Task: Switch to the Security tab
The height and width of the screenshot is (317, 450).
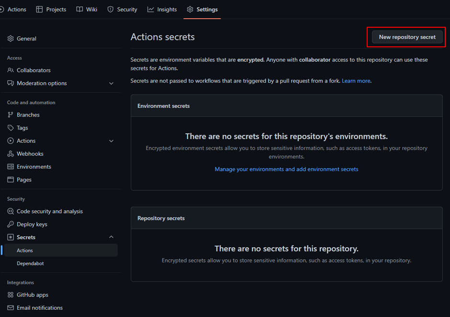Action: 122,9
